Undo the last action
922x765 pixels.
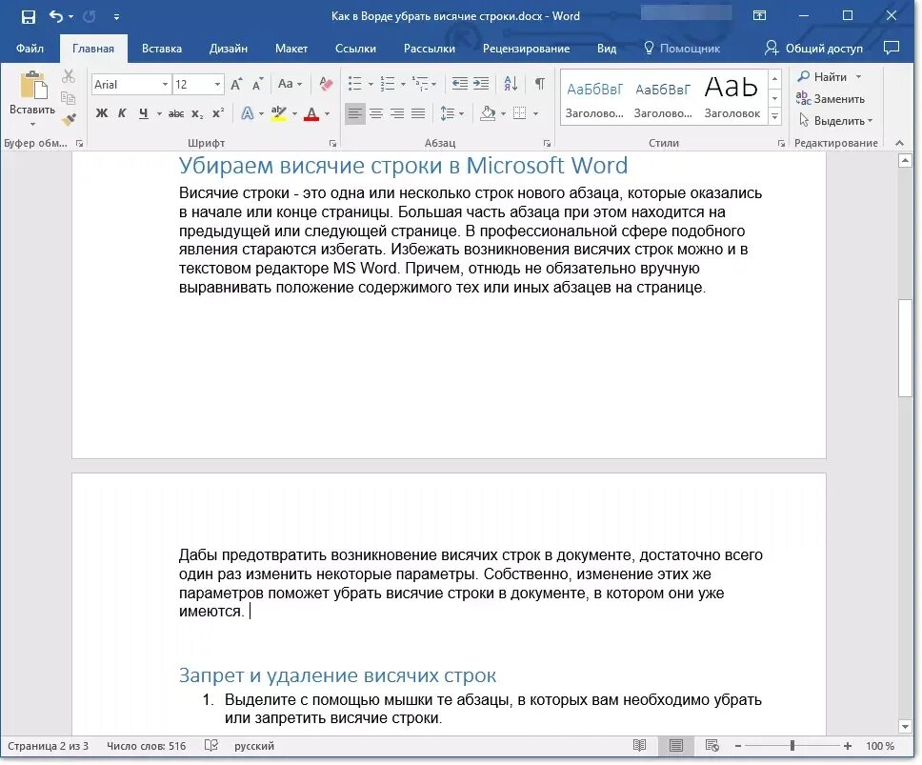[56, 16]
